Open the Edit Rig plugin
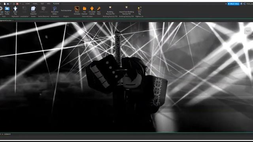 click(140, 11)
